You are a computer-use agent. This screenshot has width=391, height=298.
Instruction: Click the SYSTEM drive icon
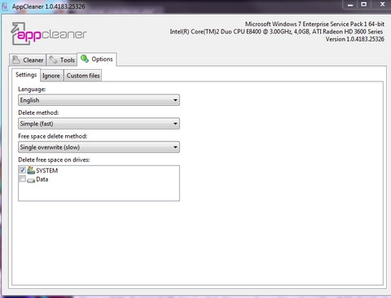point(31,170)
